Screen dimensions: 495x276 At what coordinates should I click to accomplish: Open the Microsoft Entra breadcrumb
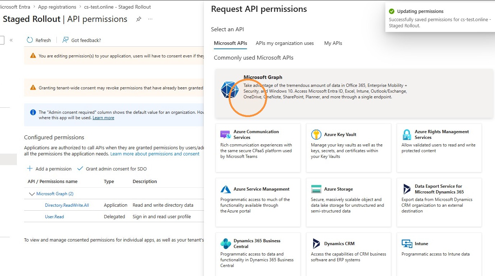click(15, 7)
